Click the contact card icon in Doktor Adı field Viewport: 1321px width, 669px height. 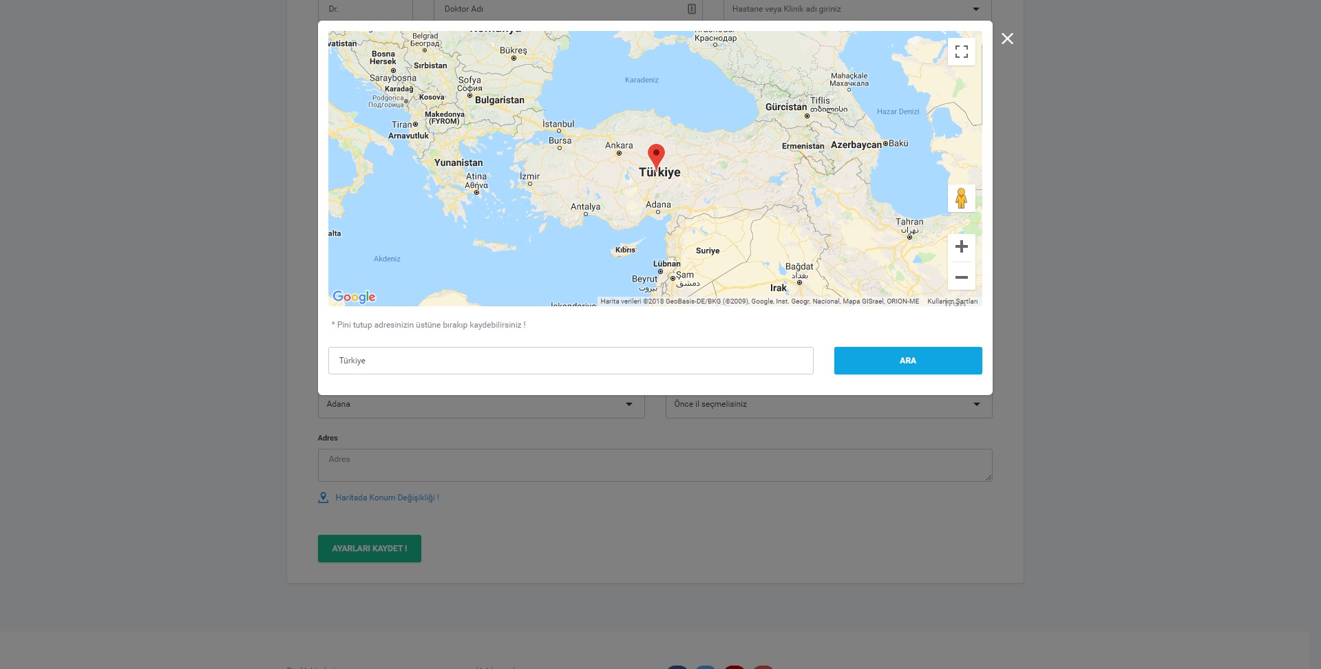(x=691, y=9)
